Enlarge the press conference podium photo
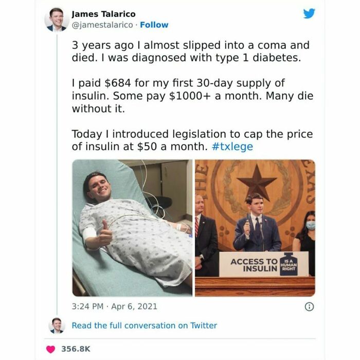The height and width of the screenshot is (360, 360). pyautogui.click(x=255, y=228)
